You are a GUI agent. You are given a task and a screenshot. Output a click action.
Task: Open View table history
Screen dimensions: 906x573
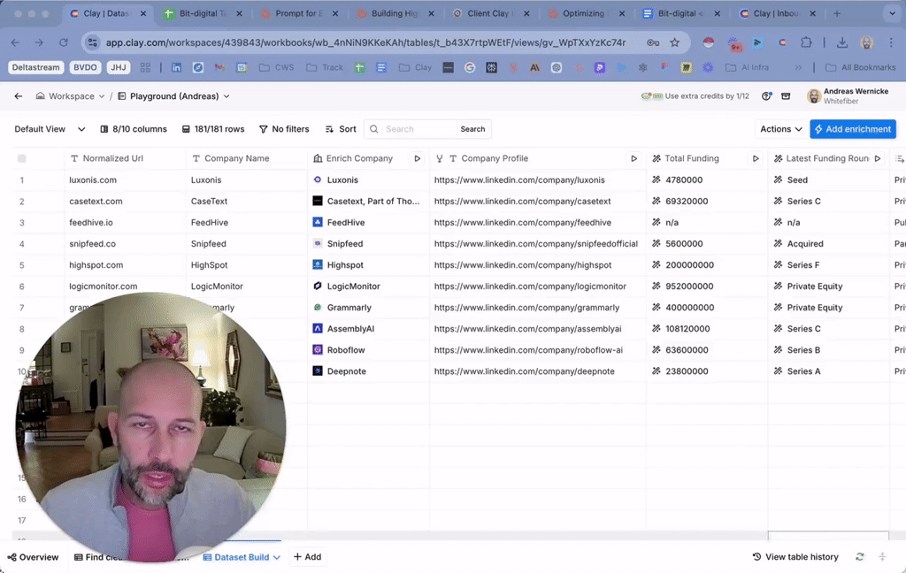point(795,557)
